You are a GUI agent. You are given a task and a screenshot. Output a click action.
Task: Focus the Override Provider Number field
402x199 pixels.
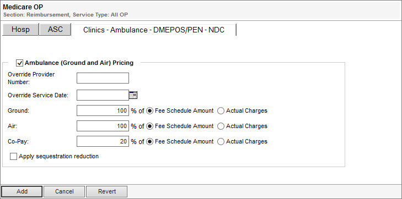103,78
